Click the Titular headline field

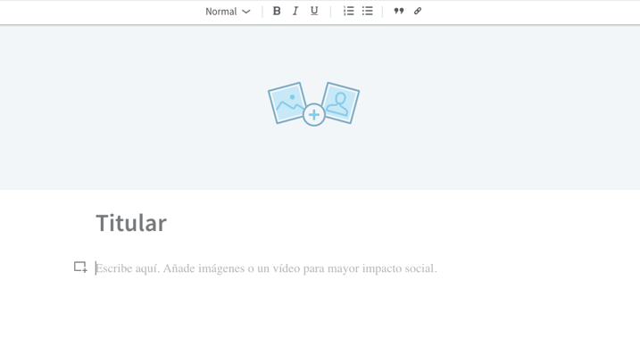(x=131, y=223)
